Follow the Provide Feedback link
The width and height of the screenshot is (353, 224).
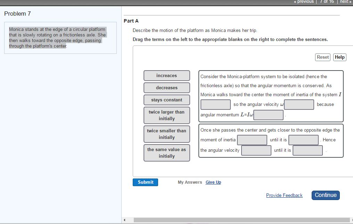coord(284,196)
